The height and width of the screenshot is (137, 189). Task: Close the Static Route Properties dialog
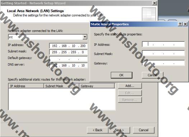tap(185, 24)
